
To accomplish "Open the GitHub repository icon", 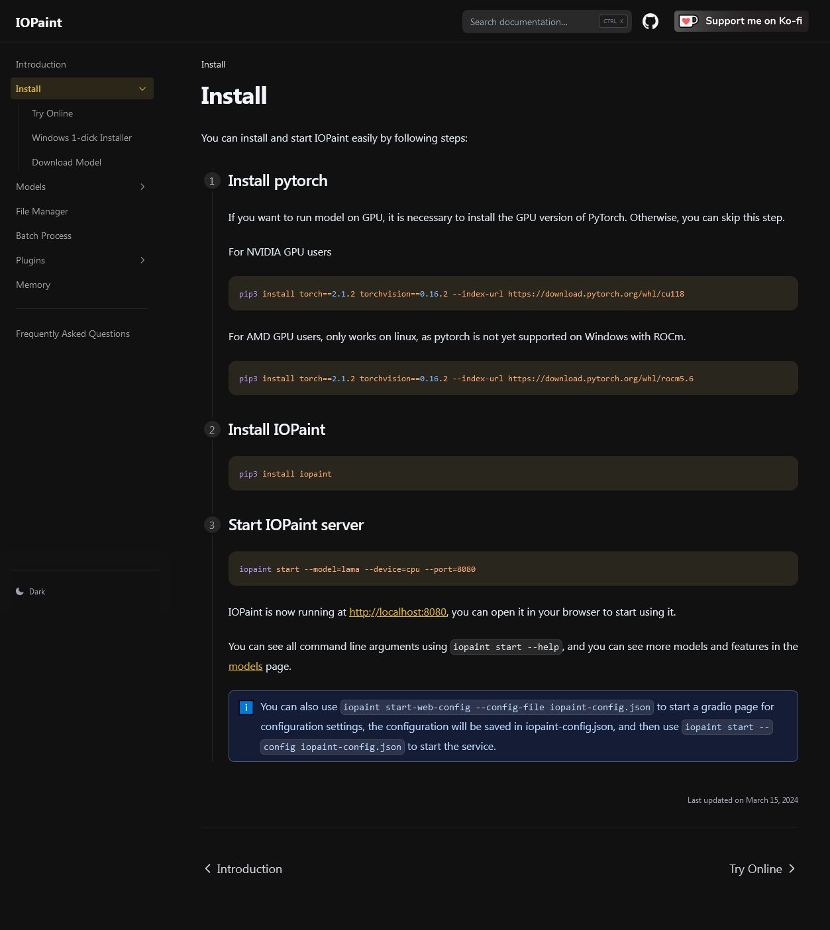I will point(650,21).
